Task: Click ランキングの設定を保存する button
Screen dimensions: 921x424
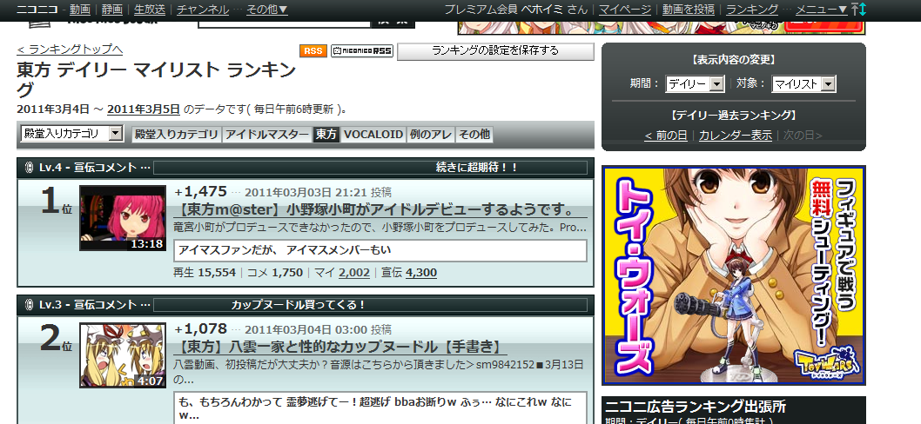Action: pos(495,51)
